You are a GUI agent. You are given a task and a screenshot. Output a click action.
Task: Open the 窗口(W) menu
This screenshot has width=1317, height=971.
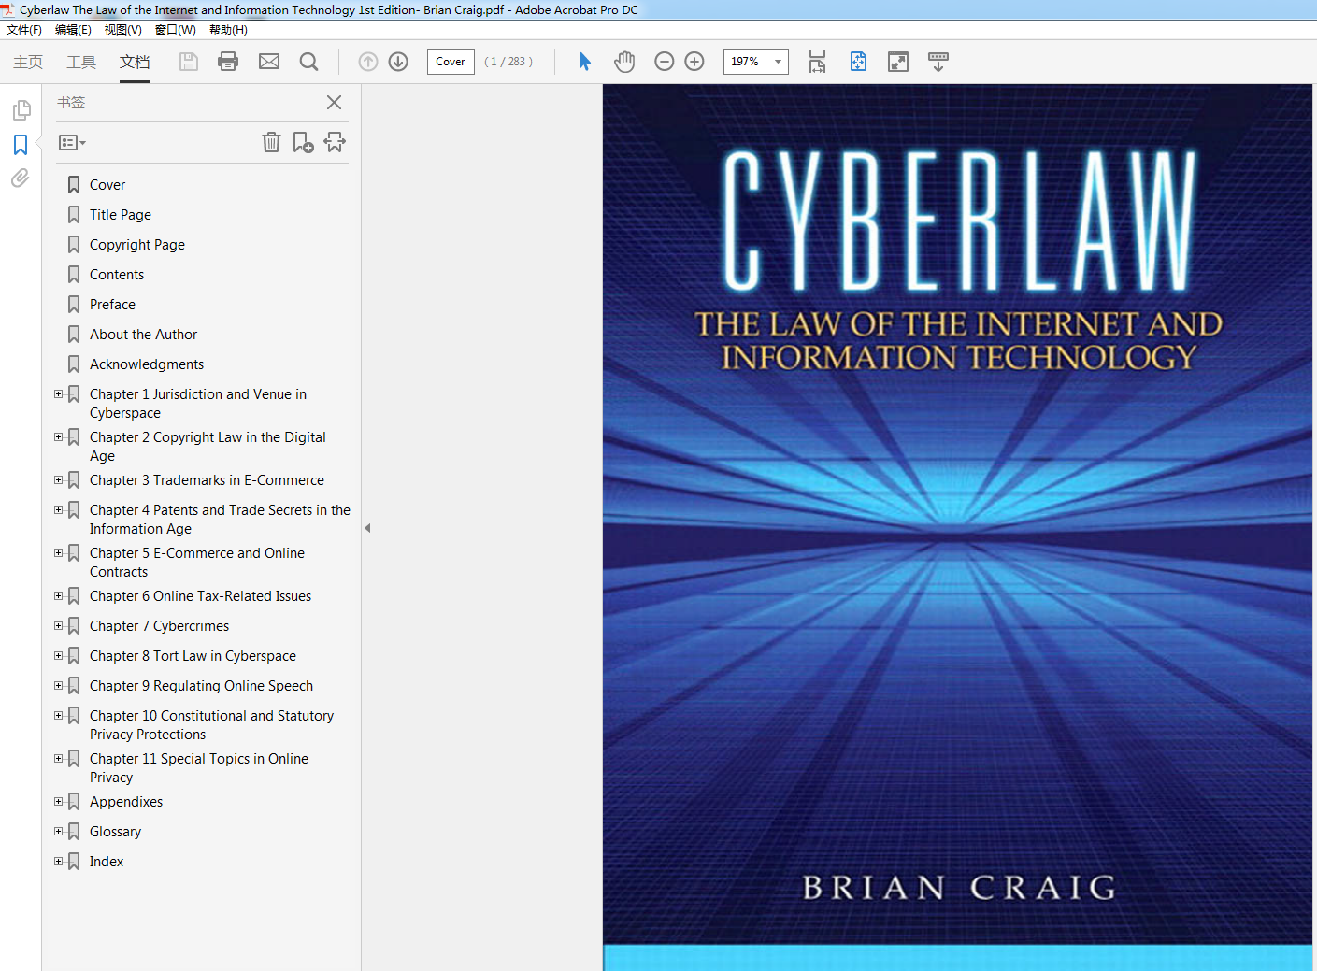(x=175, y=30)
